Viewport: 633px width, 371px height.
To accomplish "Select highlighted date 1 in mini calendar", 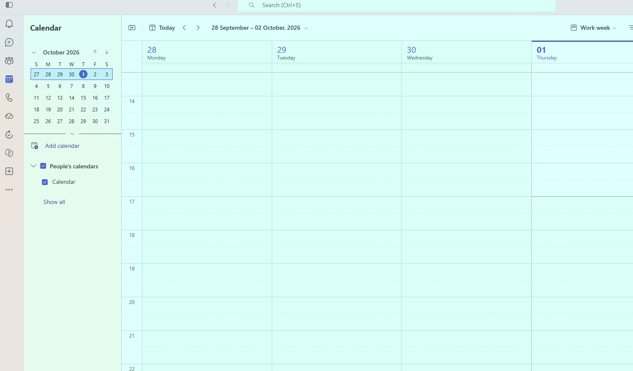I will coord(83,74).
